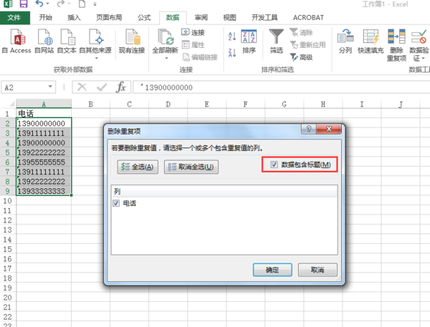Click the Save icon in quick access toolbar
Viewport: 430px width, 327px height.
click(24, 4)
